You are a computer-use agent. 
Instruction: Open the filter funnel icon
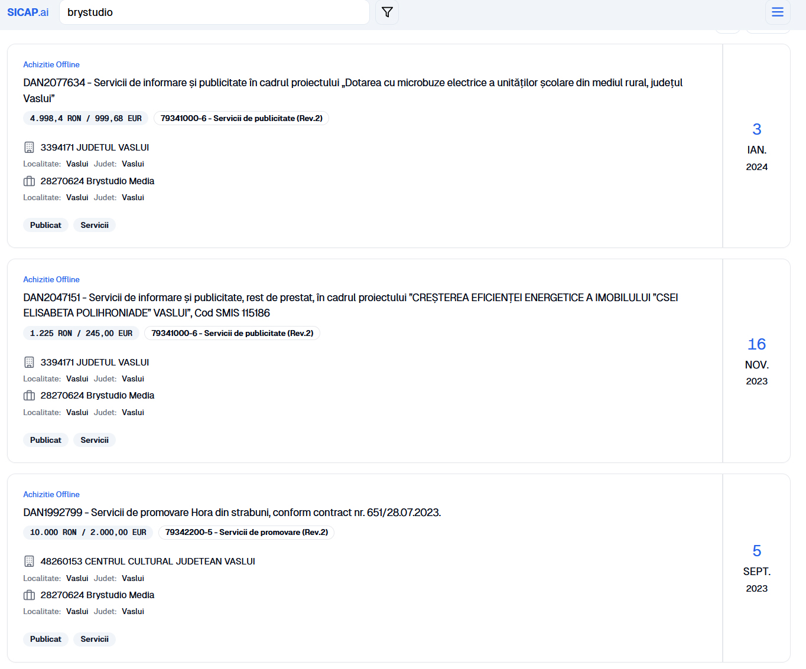(x=387, y=12)
